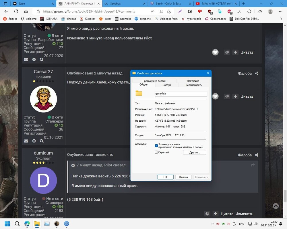Click the scroll-to-top arrow icon on the page
Screen dimensions: 287x229
[276, 206]
